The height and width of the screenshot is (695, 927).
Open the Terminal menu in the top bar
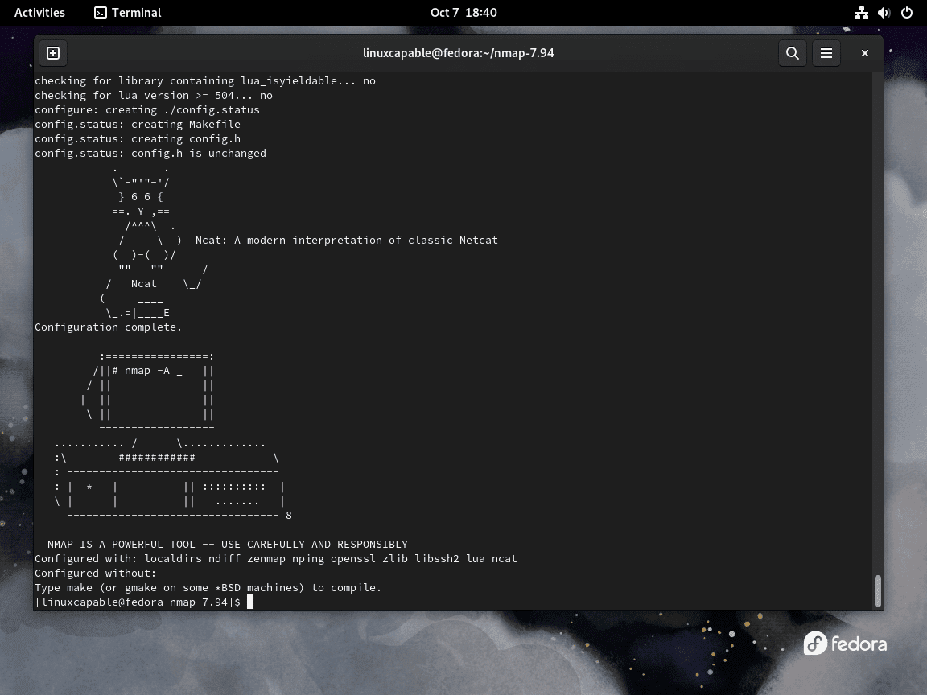pyautogui.click(x=129, y=12)
